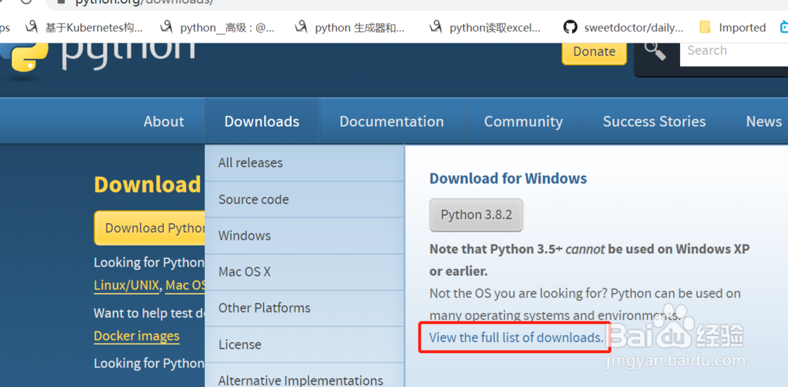Open the python读取excel bookmark
Screen dimensions: 788x387
[486, 28]
